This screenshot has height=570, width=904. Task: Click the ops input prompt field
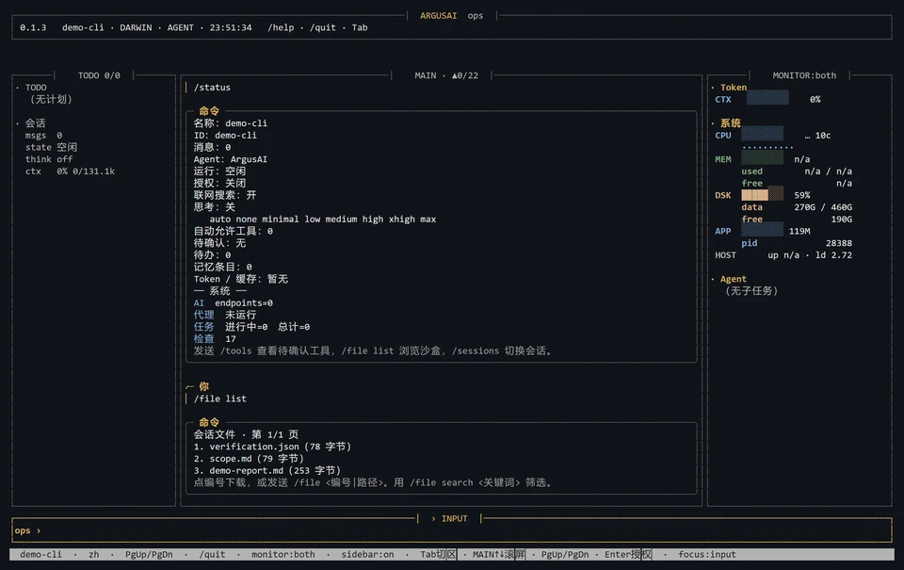[451, 530]
